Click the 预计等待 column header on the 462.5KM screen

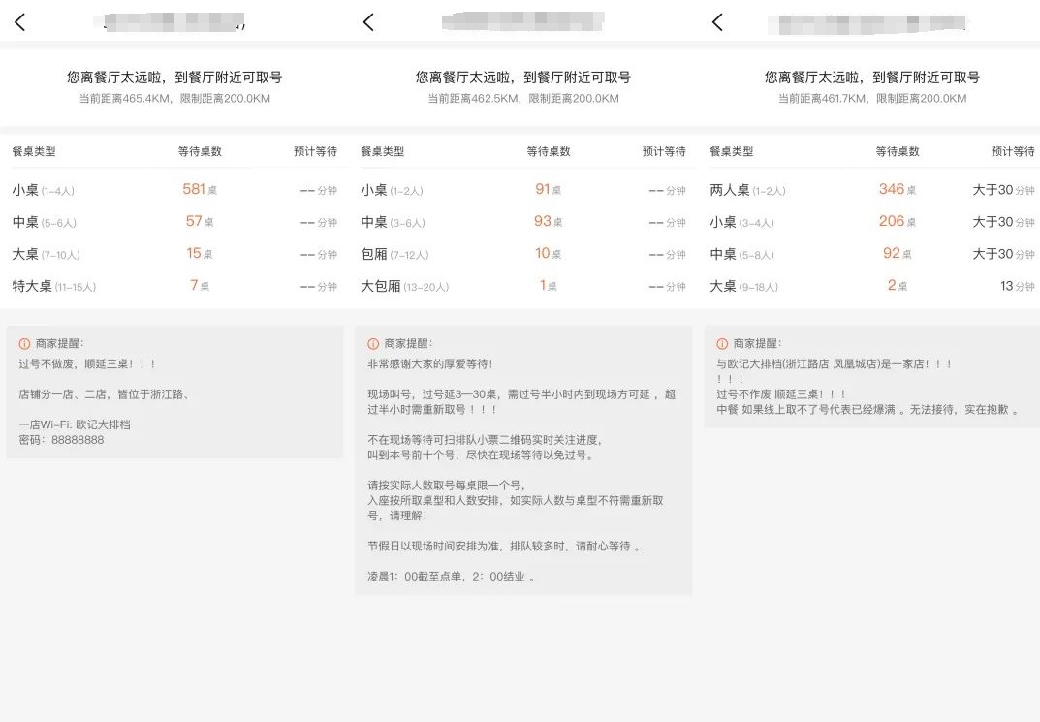(664, 151)
